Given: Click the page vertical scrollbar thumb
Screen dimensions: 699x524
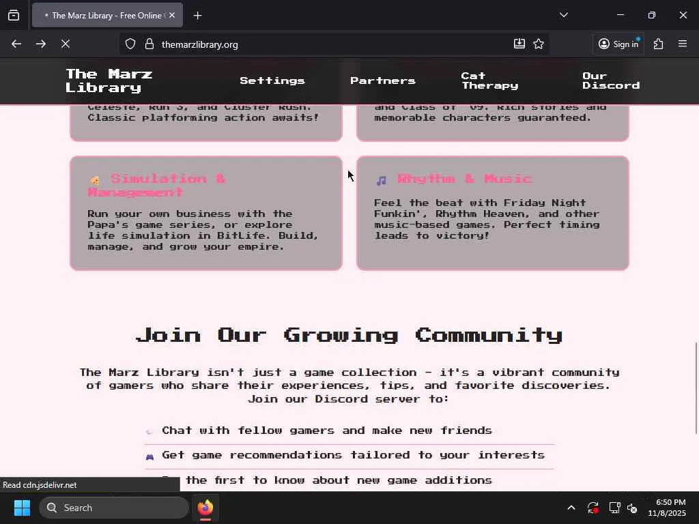Looking at the screenshot, I should (696, 388).
